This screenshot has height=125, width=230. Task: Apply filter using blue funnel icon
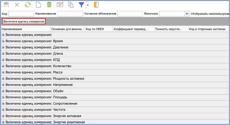point(81,5)
